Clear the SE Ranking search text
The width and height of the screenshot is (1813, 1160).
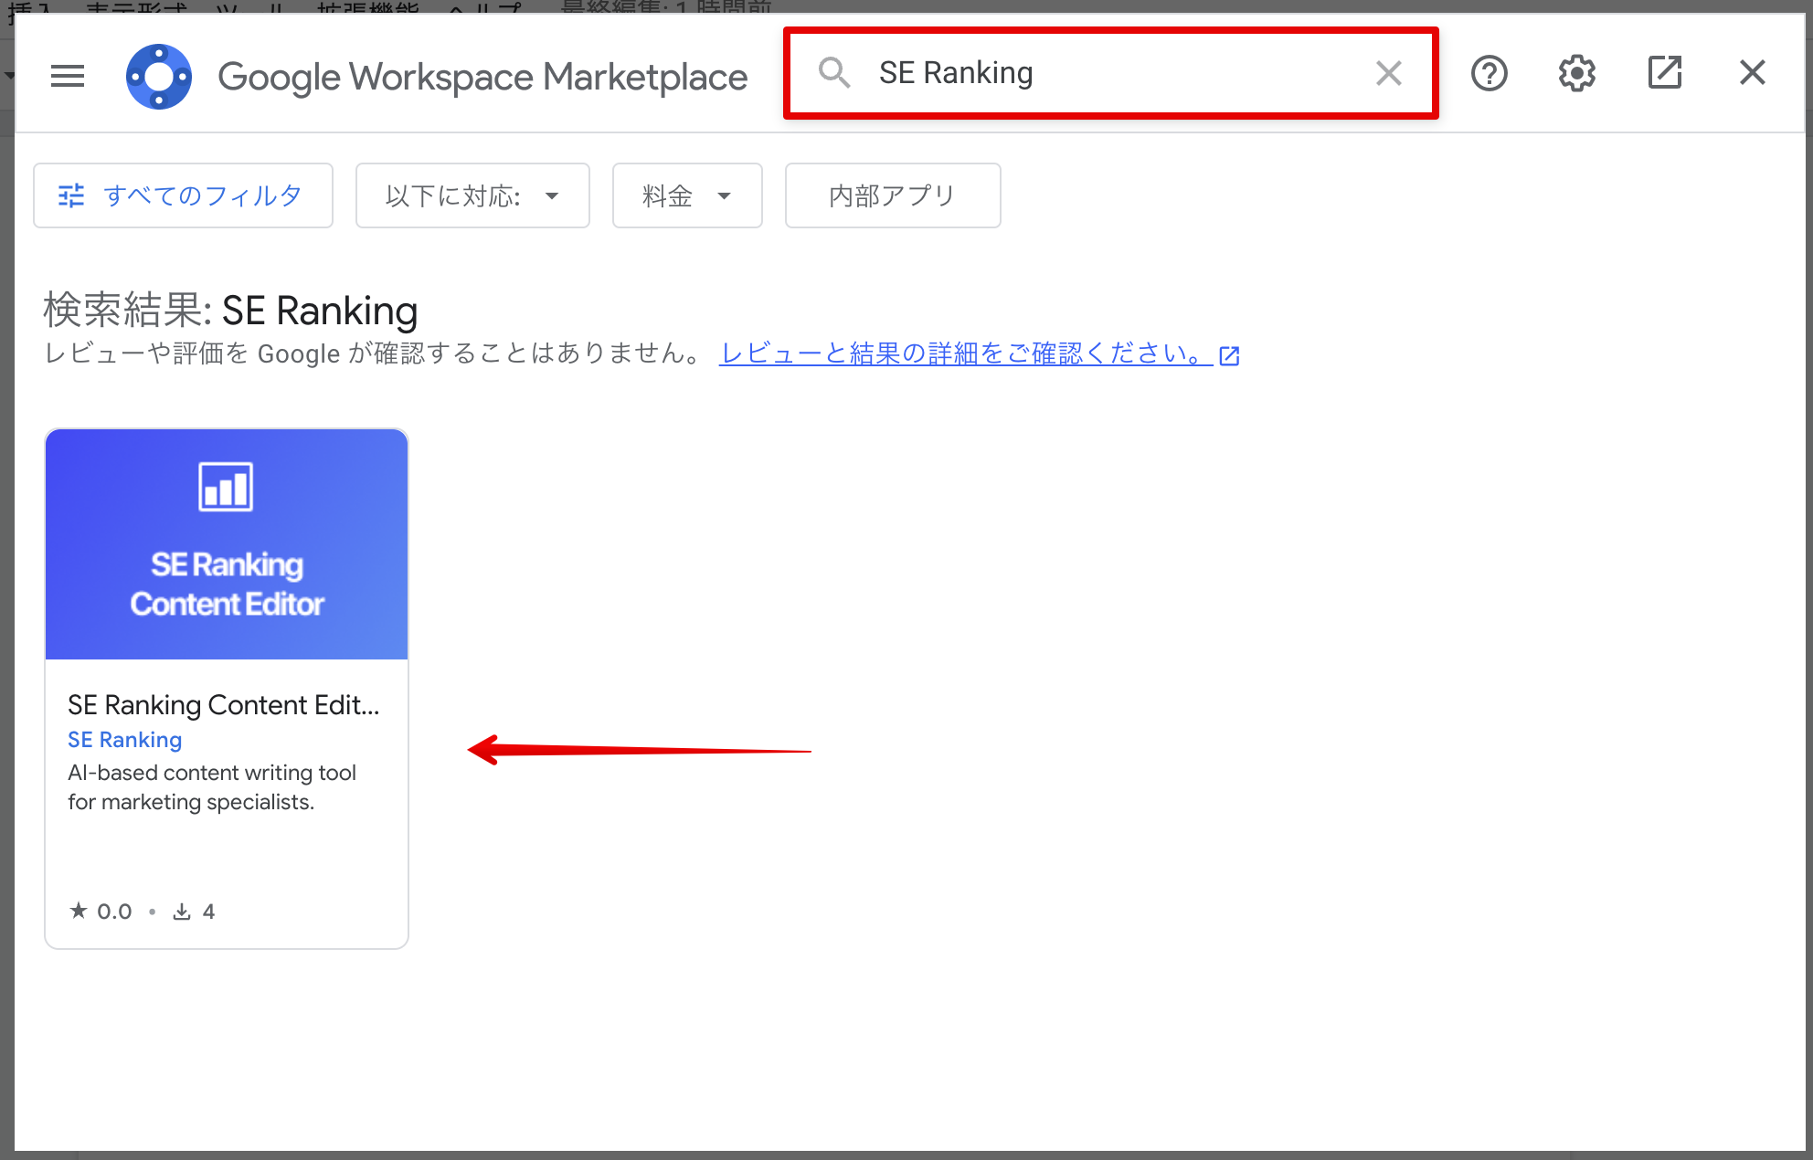point(1388,73)
